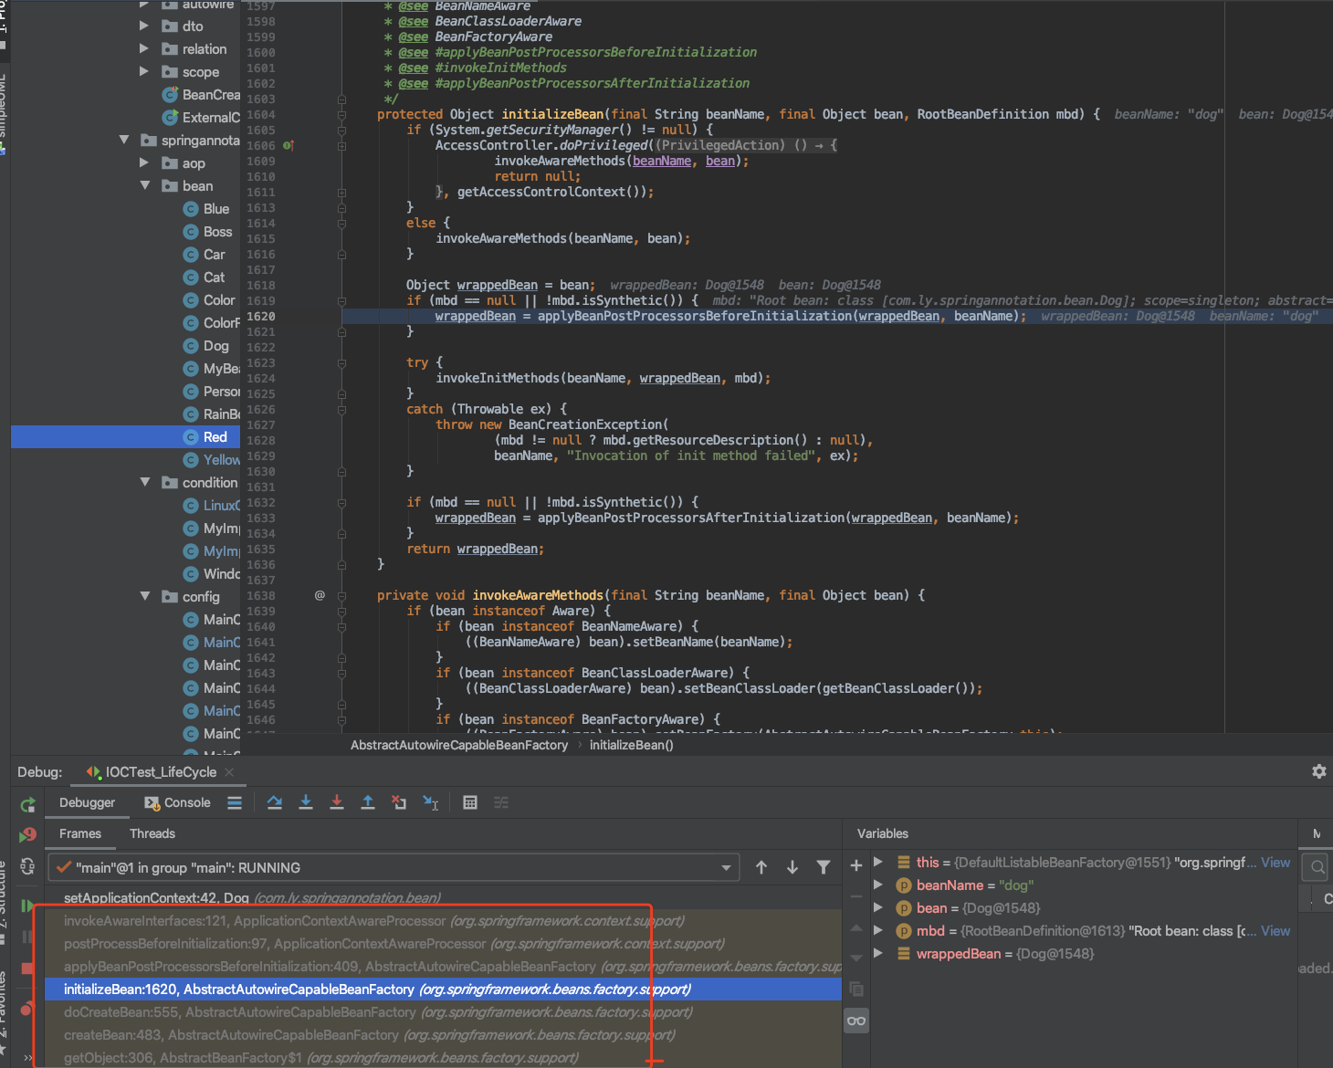
Task: Open the Threads tab
Action: 152,833
